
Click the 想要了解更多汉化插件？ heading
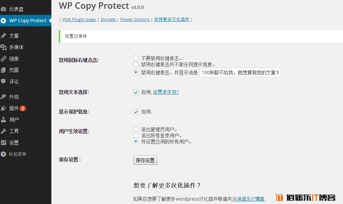tap(167, 185)
